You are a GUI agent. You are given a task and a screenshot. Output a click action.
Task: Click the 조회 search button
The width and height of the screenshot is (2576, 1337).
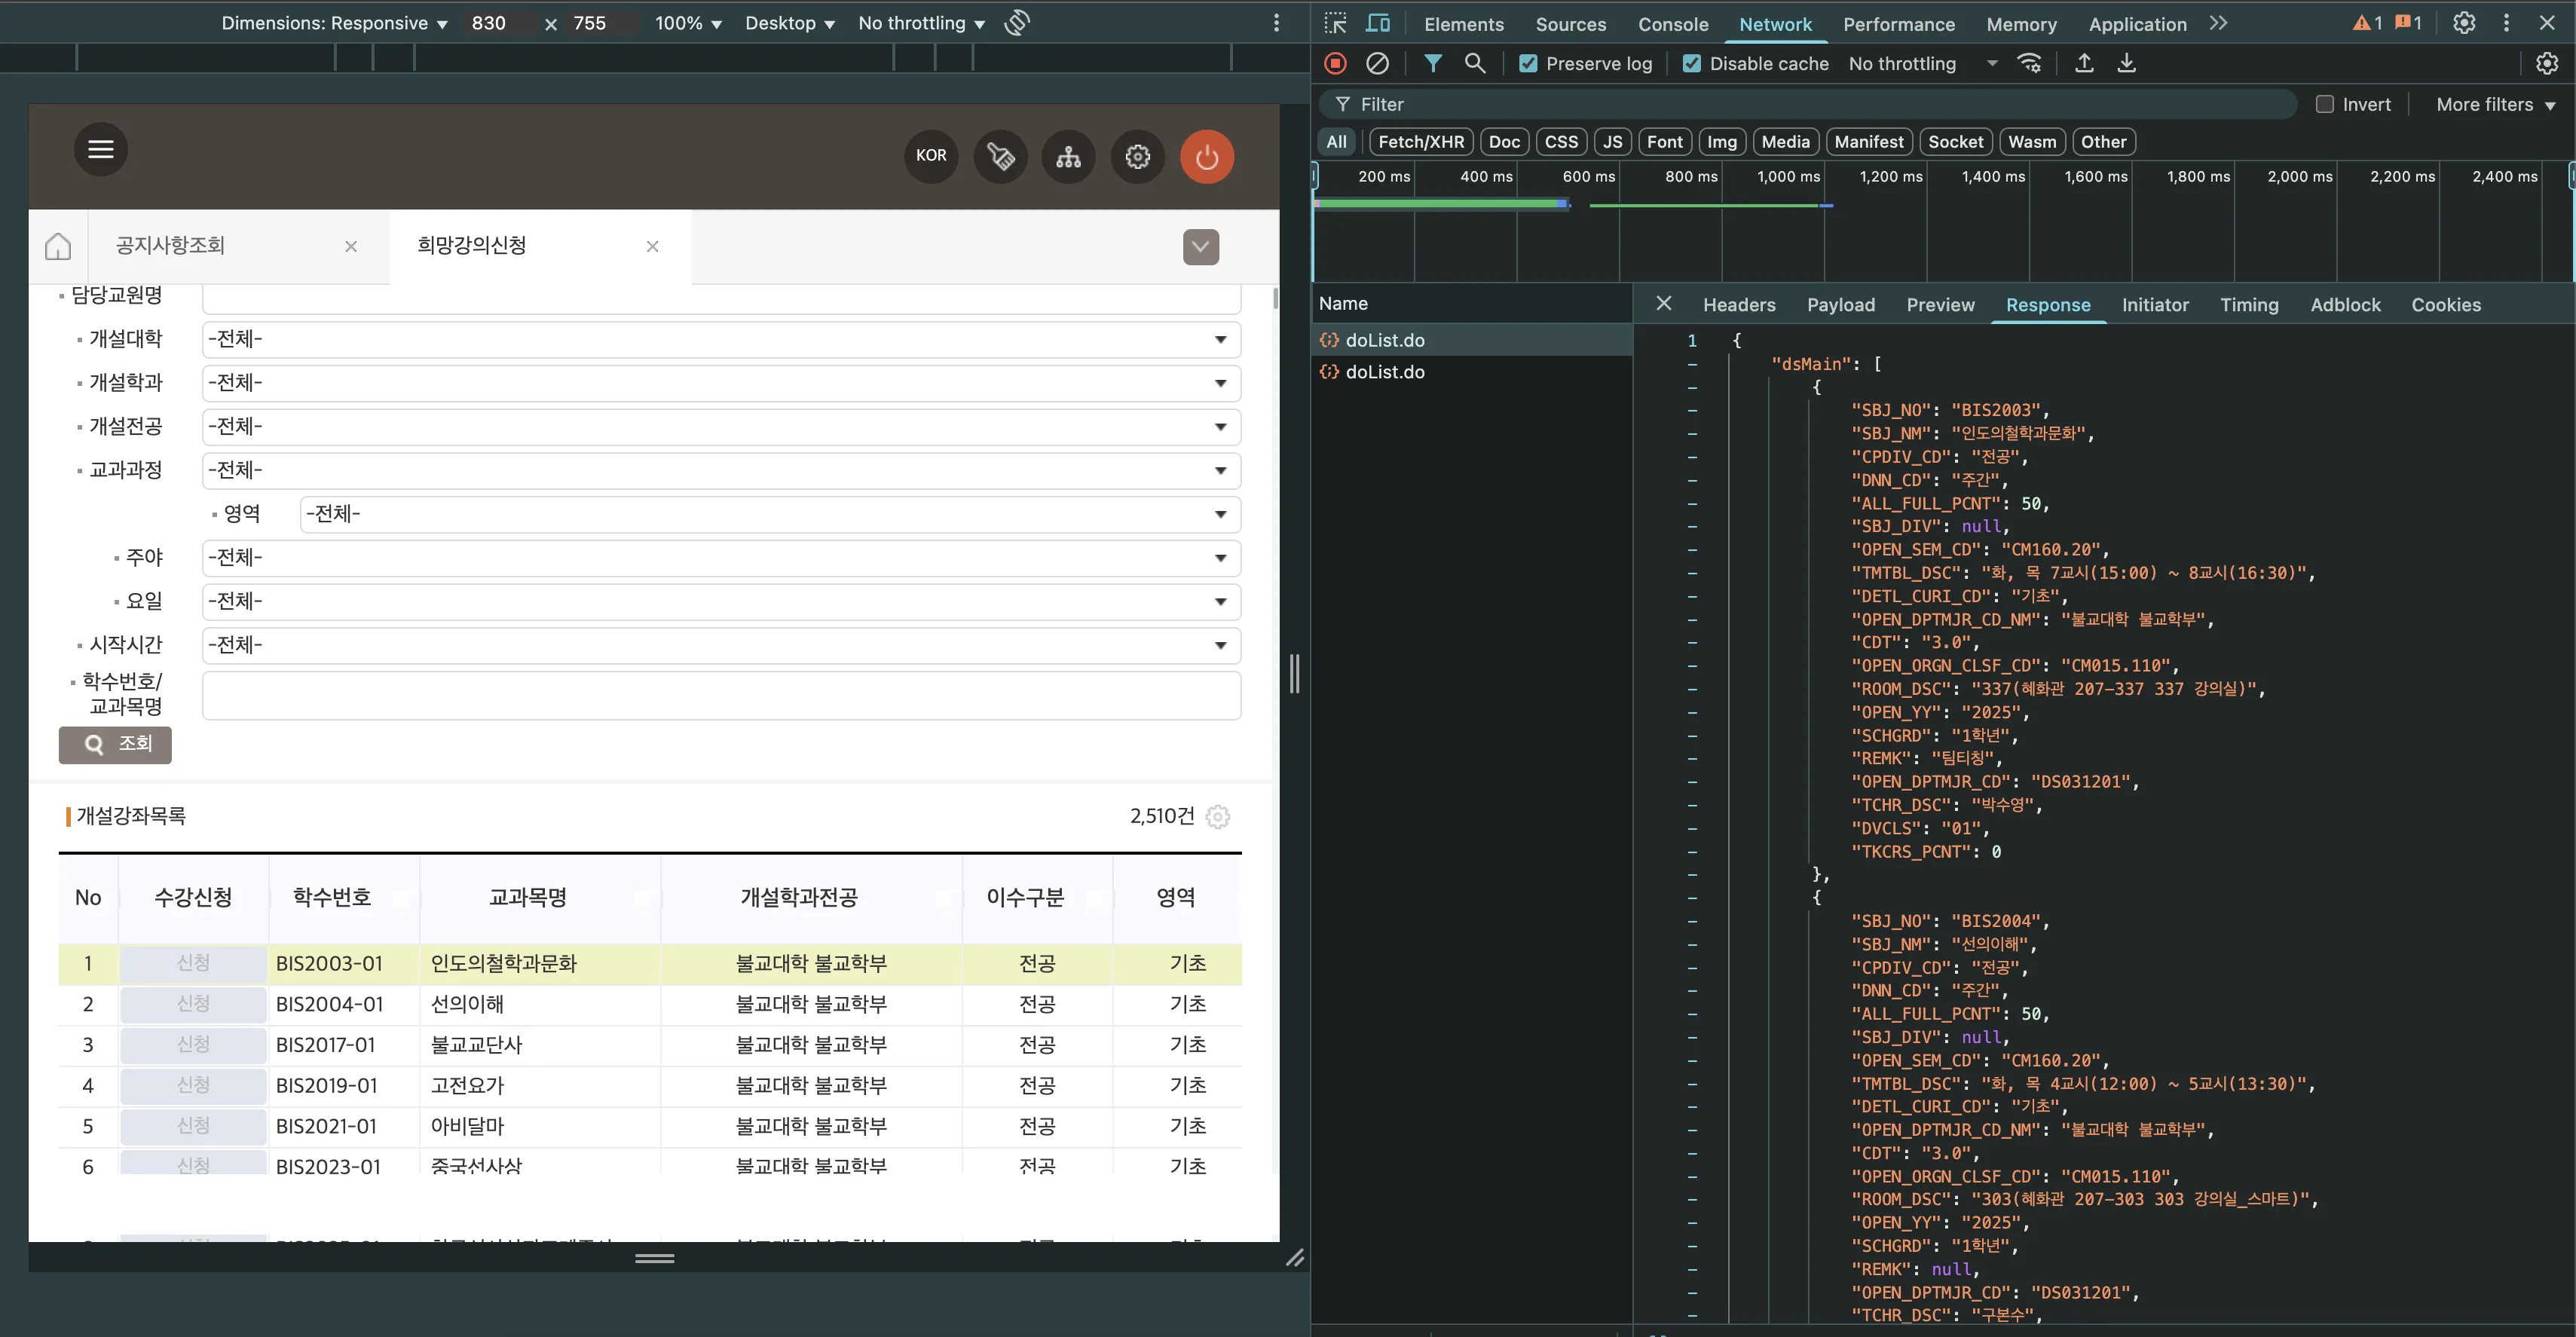click(115, 744)
